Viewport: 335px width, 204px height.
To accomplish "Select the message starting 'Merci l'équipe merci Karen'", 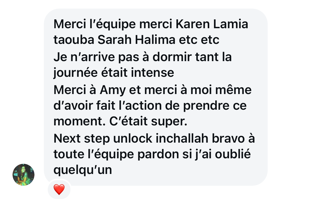I will tap(156, 97).
